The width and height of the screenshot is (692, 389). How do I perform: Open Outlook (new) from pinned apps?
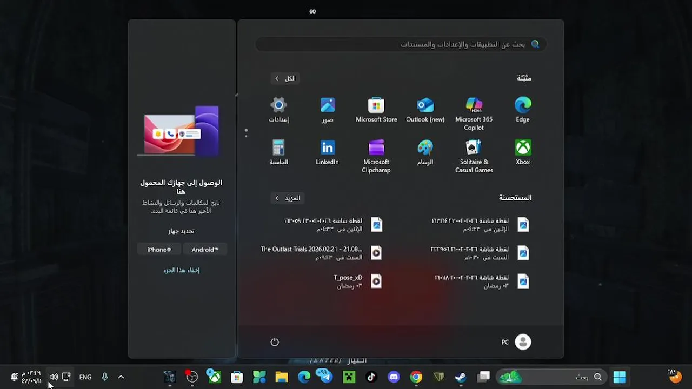[425, 110]
